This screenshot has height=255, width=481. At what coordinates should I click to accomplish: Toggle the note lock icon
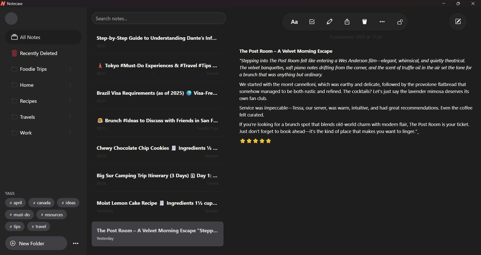400,22
